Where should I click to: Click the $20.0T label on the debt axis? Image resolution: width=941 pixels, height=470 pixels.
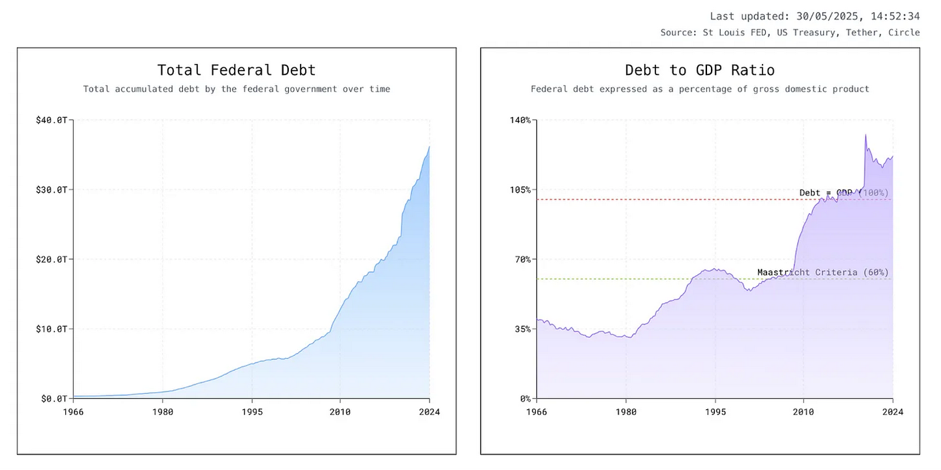52,260
